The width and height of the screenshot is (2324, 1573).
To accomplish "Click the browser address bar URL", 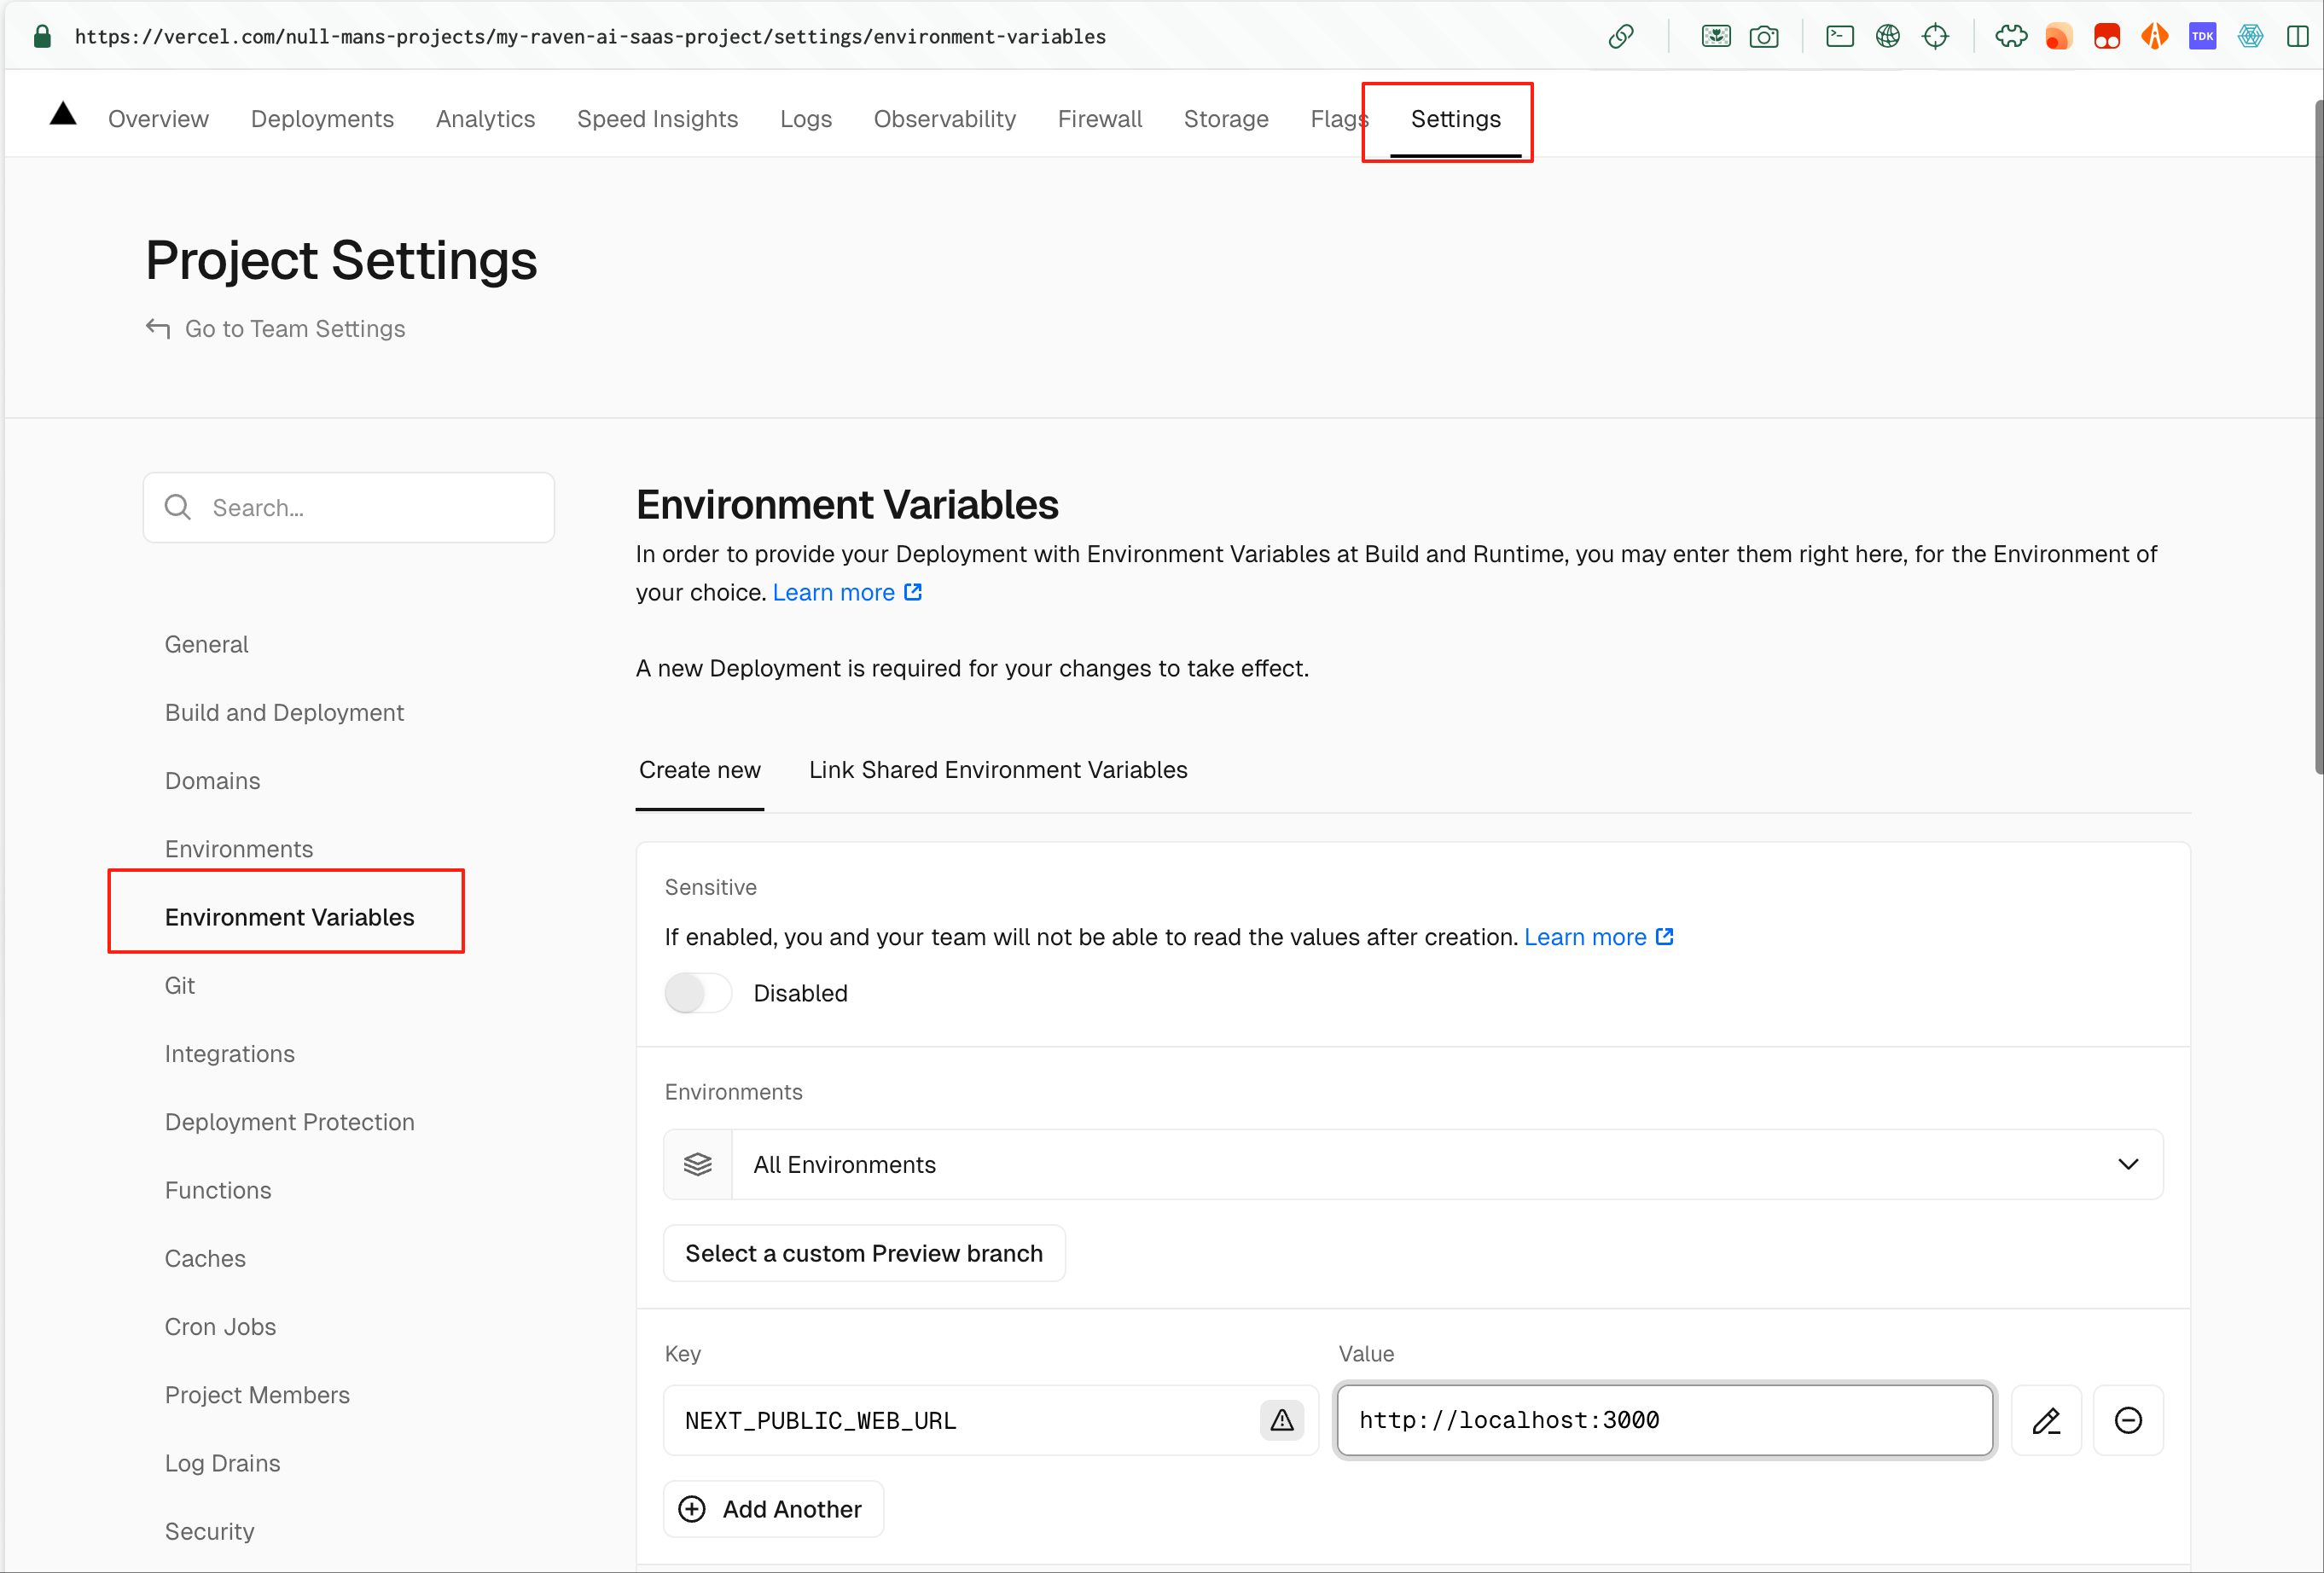I will click(590, 37).
